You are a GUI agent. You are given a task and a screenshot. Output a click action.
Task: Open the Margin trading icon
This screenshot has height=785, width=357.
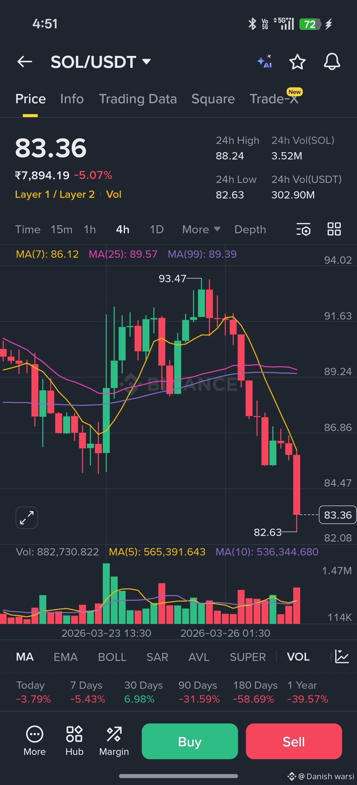point(114,741)
